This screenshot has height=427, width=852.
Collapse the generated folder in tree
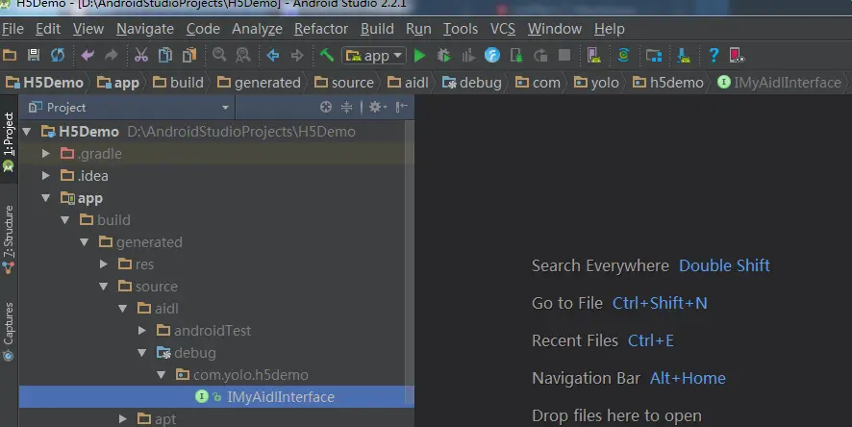pyautogui.click(x=85, y=242)
